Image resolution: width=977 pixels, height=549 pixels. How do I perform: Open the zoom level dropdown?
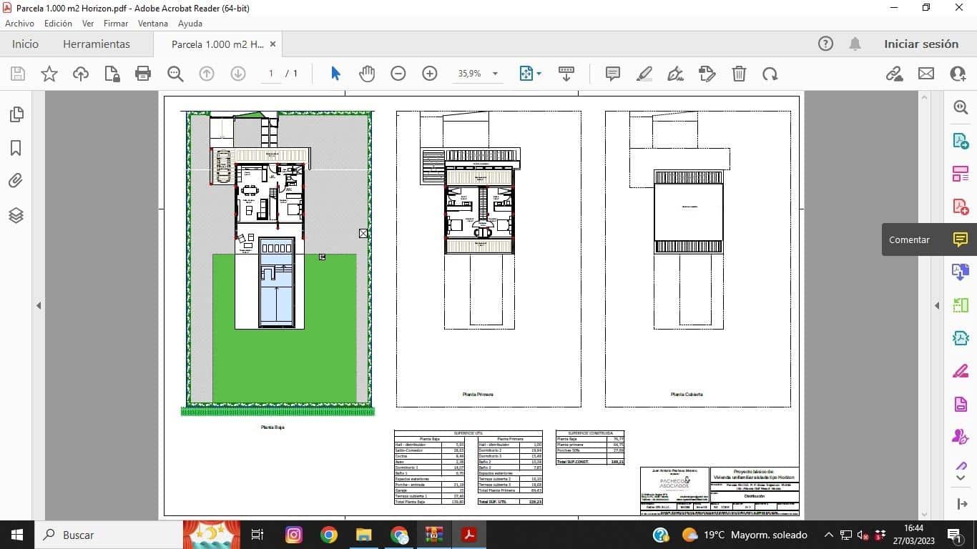pyautogui.click(x=495, y=74)
